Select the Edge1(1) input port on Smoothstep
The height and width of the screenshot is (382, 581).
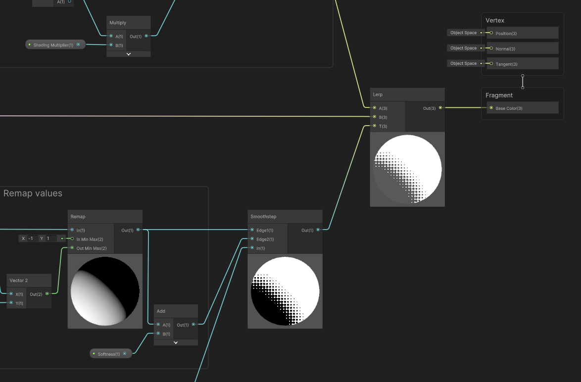[x=252, y=230]
